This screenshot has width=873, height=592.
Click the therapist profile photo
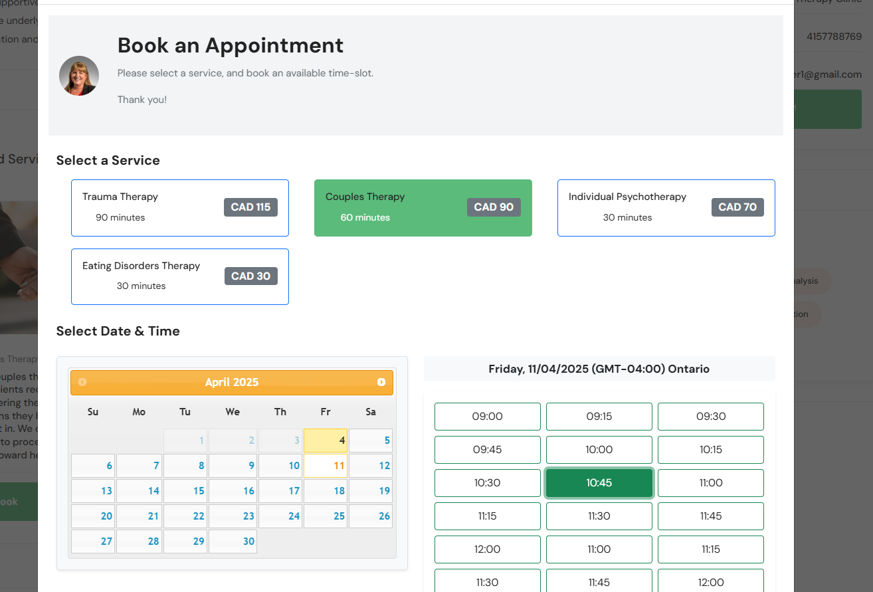[79, 76]
